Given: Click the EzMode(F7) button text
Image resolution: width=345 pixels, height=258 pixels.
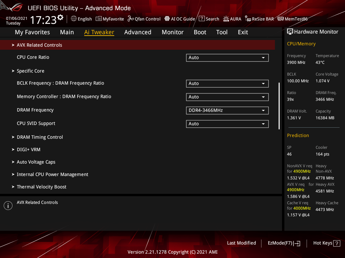Looking at the screenshot, I should 280,243.
